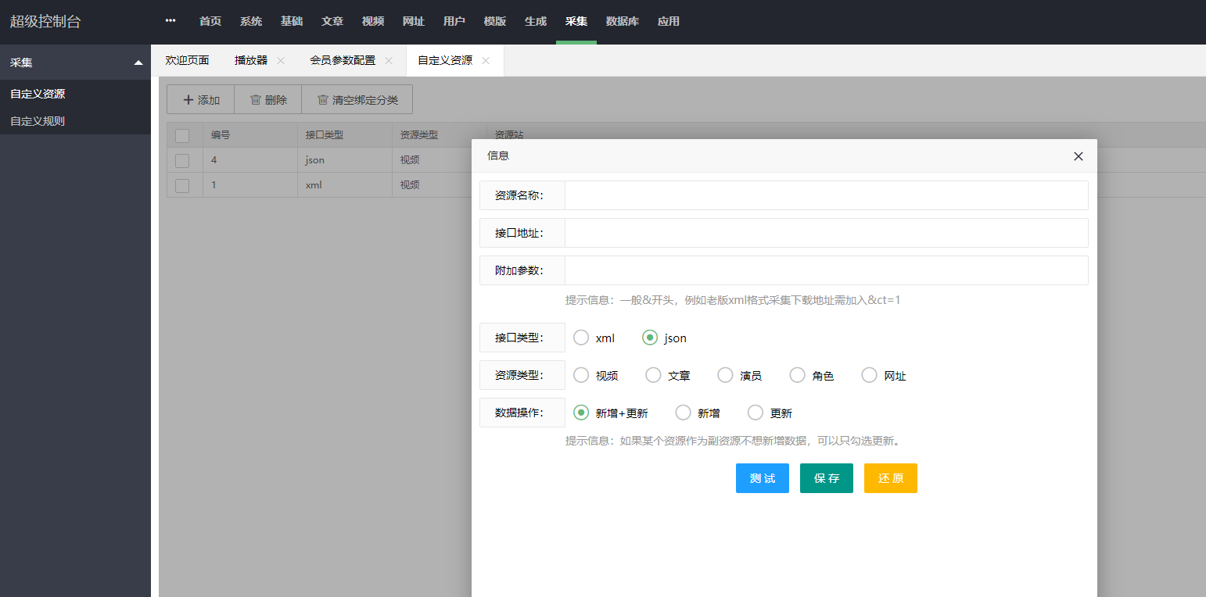Image resolution: width=1206 pixels, height=597 pixels.
Task: Choose 文章 resource type radio
Action: [x=653, y=375]
